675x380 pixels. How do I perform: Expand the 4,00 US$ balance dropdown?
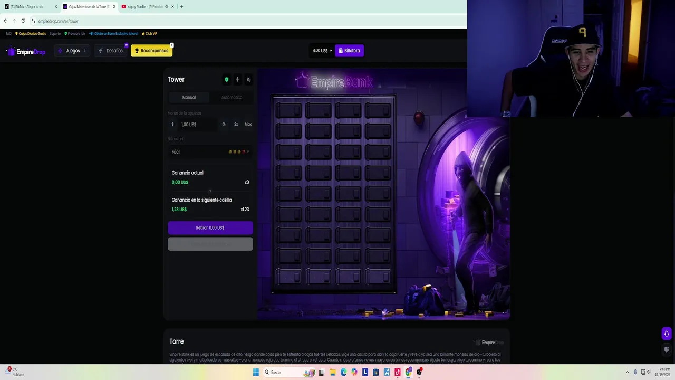322,51
